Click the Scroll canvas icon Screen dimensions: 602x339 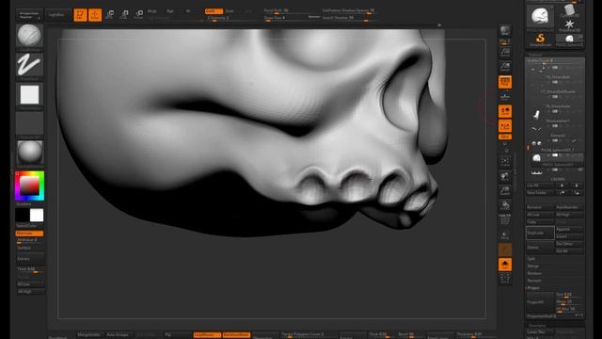coord(505,53)
